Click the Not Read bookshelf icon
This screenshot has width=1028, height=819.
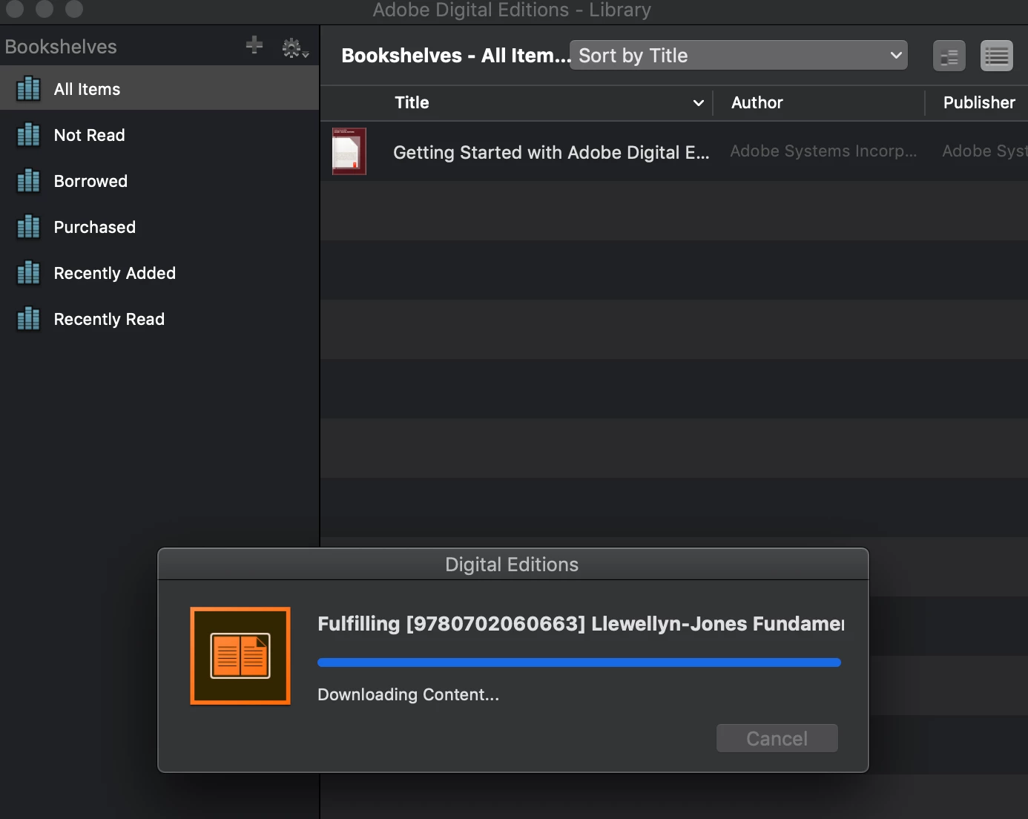pos(28,134)
